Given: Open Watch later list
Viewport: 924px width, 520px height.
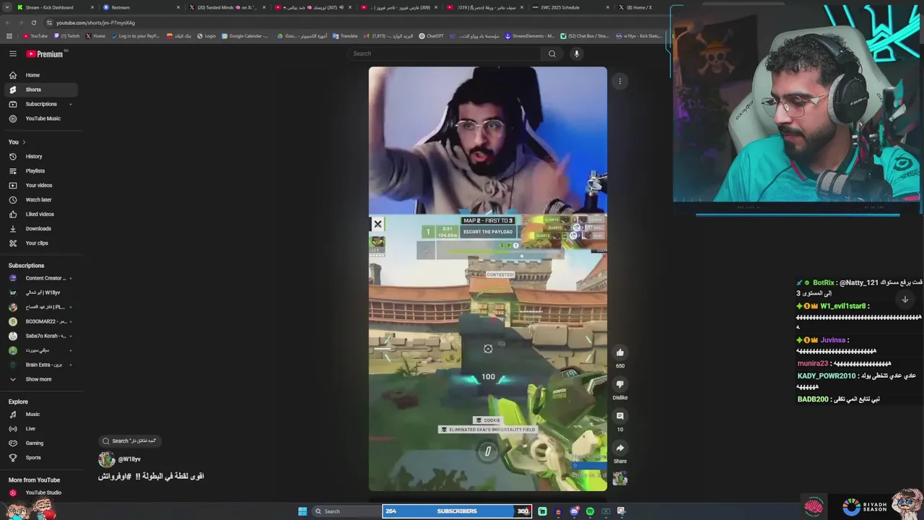Looking at the screenshot, I should (39, 200).
